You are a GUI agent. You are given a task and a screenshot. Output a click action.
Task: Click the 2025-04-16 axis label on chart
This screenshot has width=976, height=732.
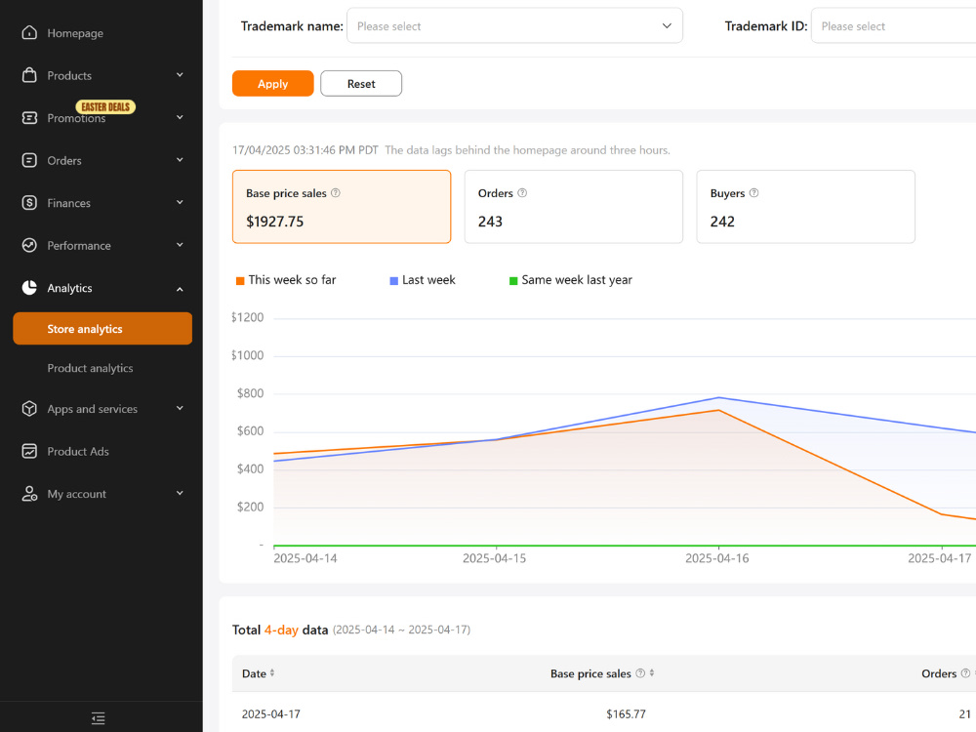(x=717, y=558)
